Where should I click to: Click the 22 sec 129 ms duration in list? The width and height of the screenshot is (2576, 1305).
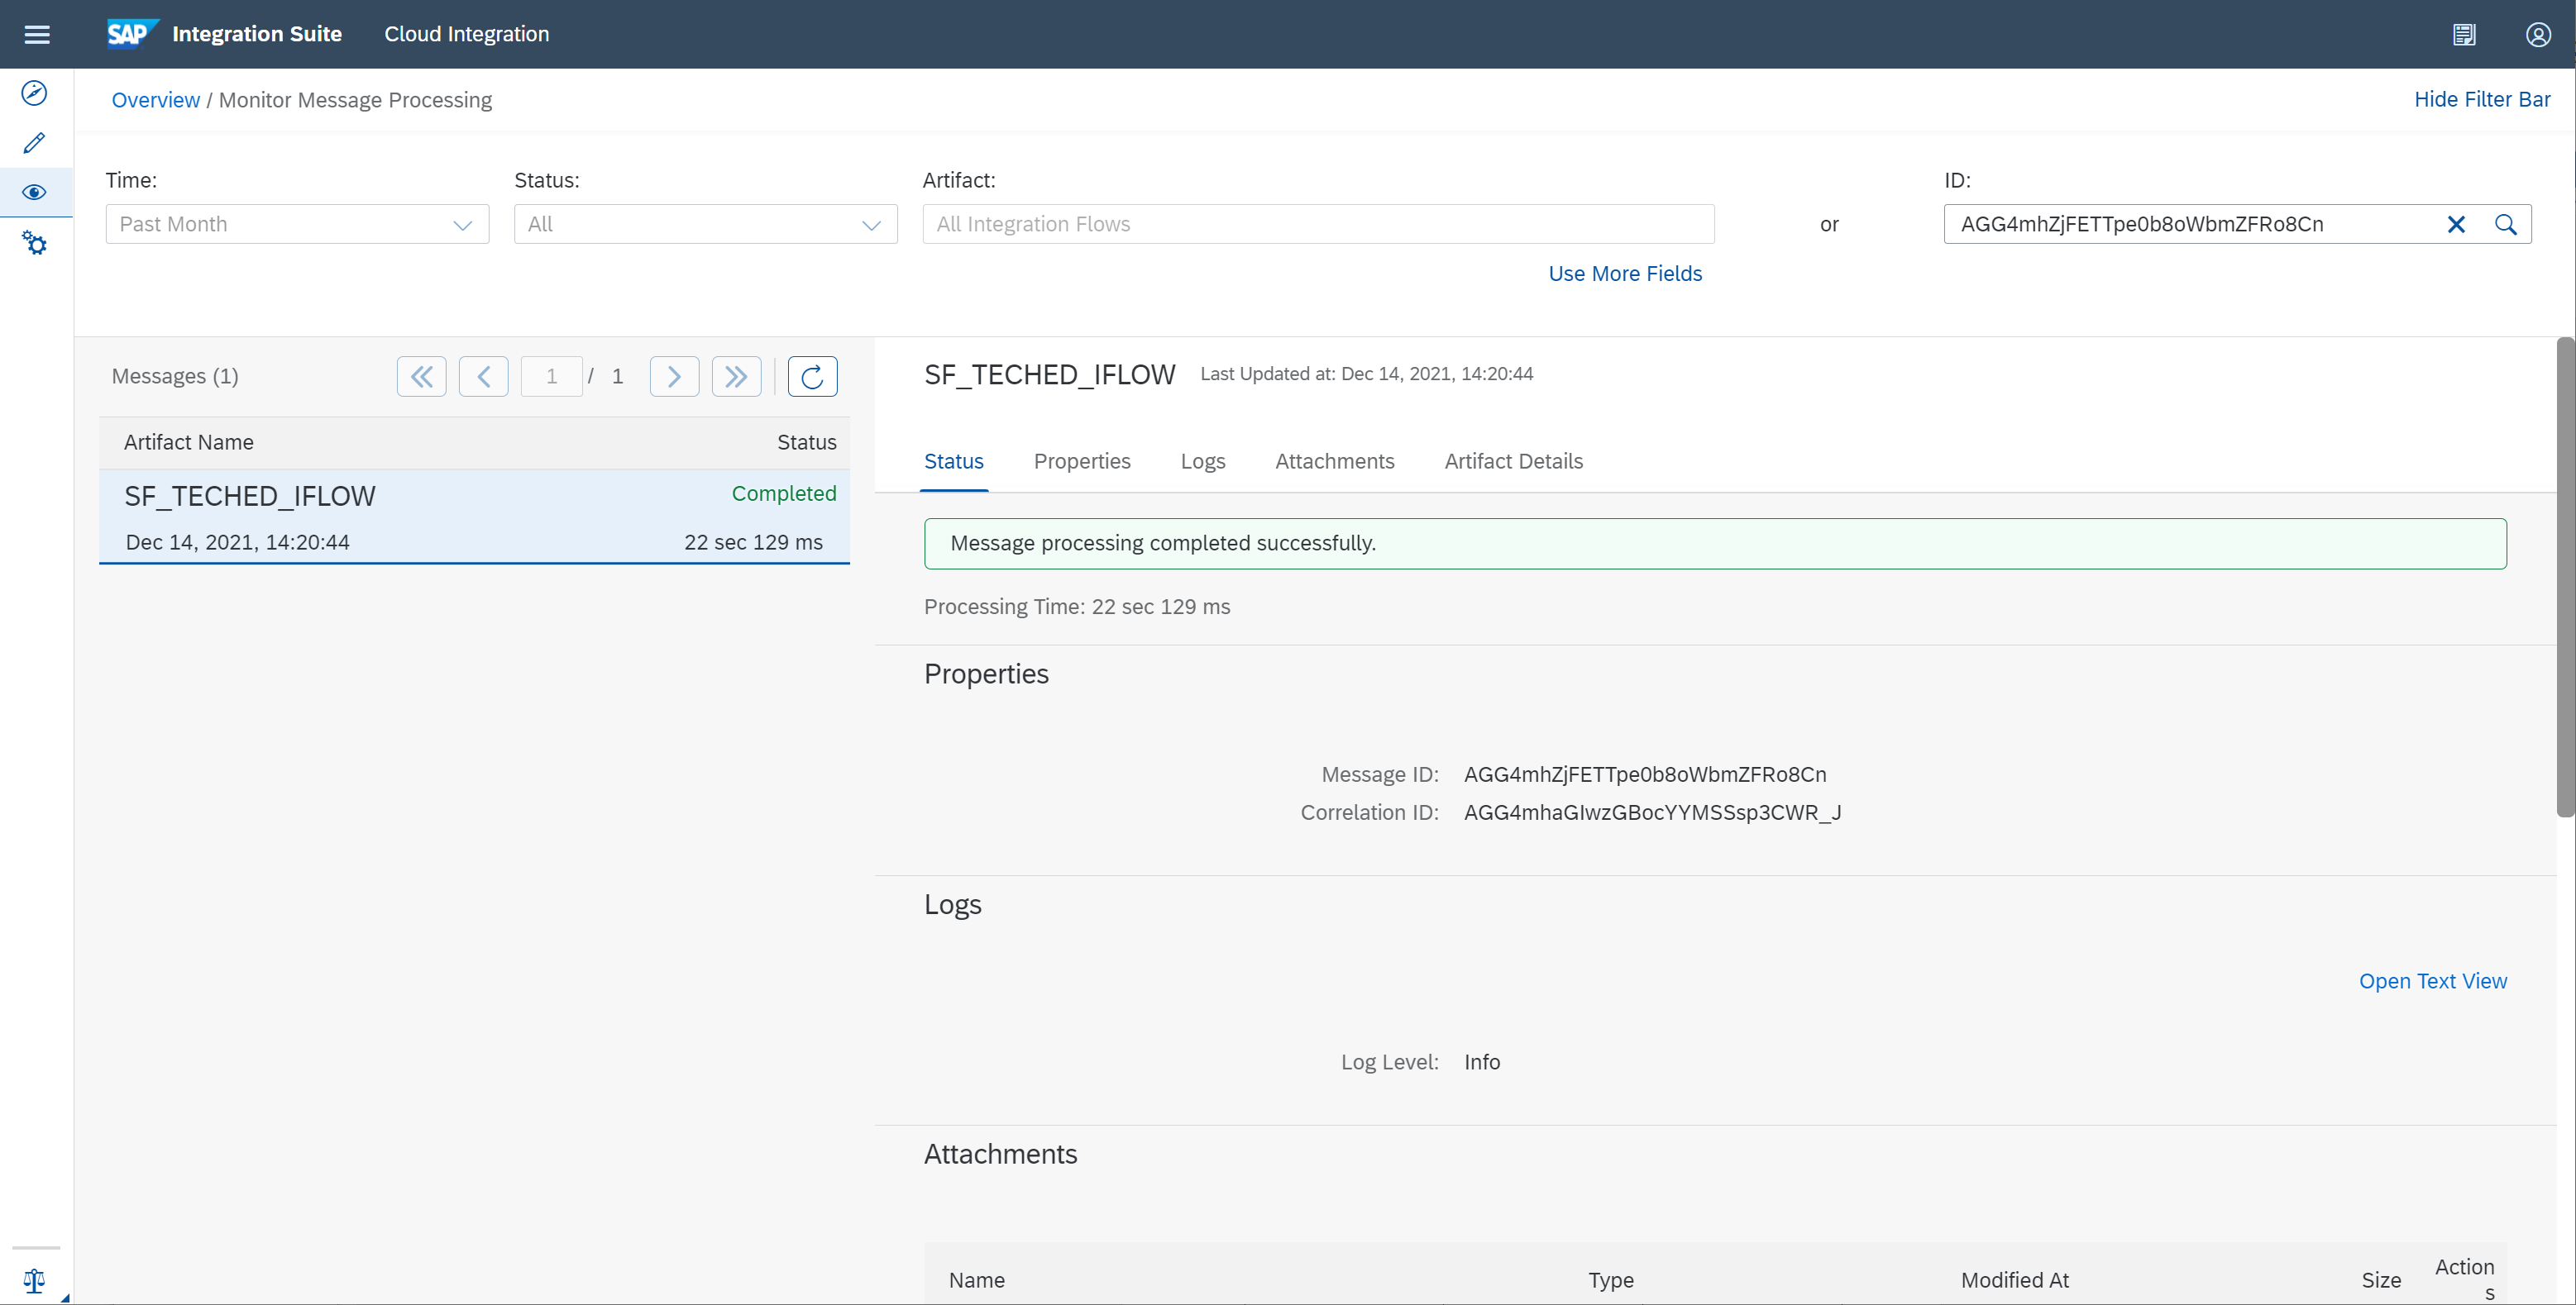coord(753,543)
